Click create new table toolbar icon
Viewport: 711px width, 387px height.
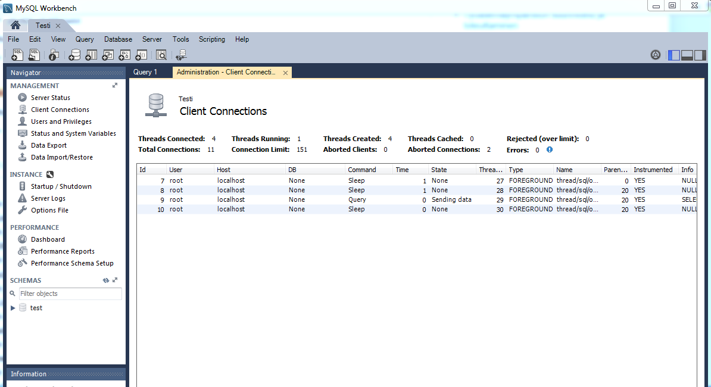(91, 55)
